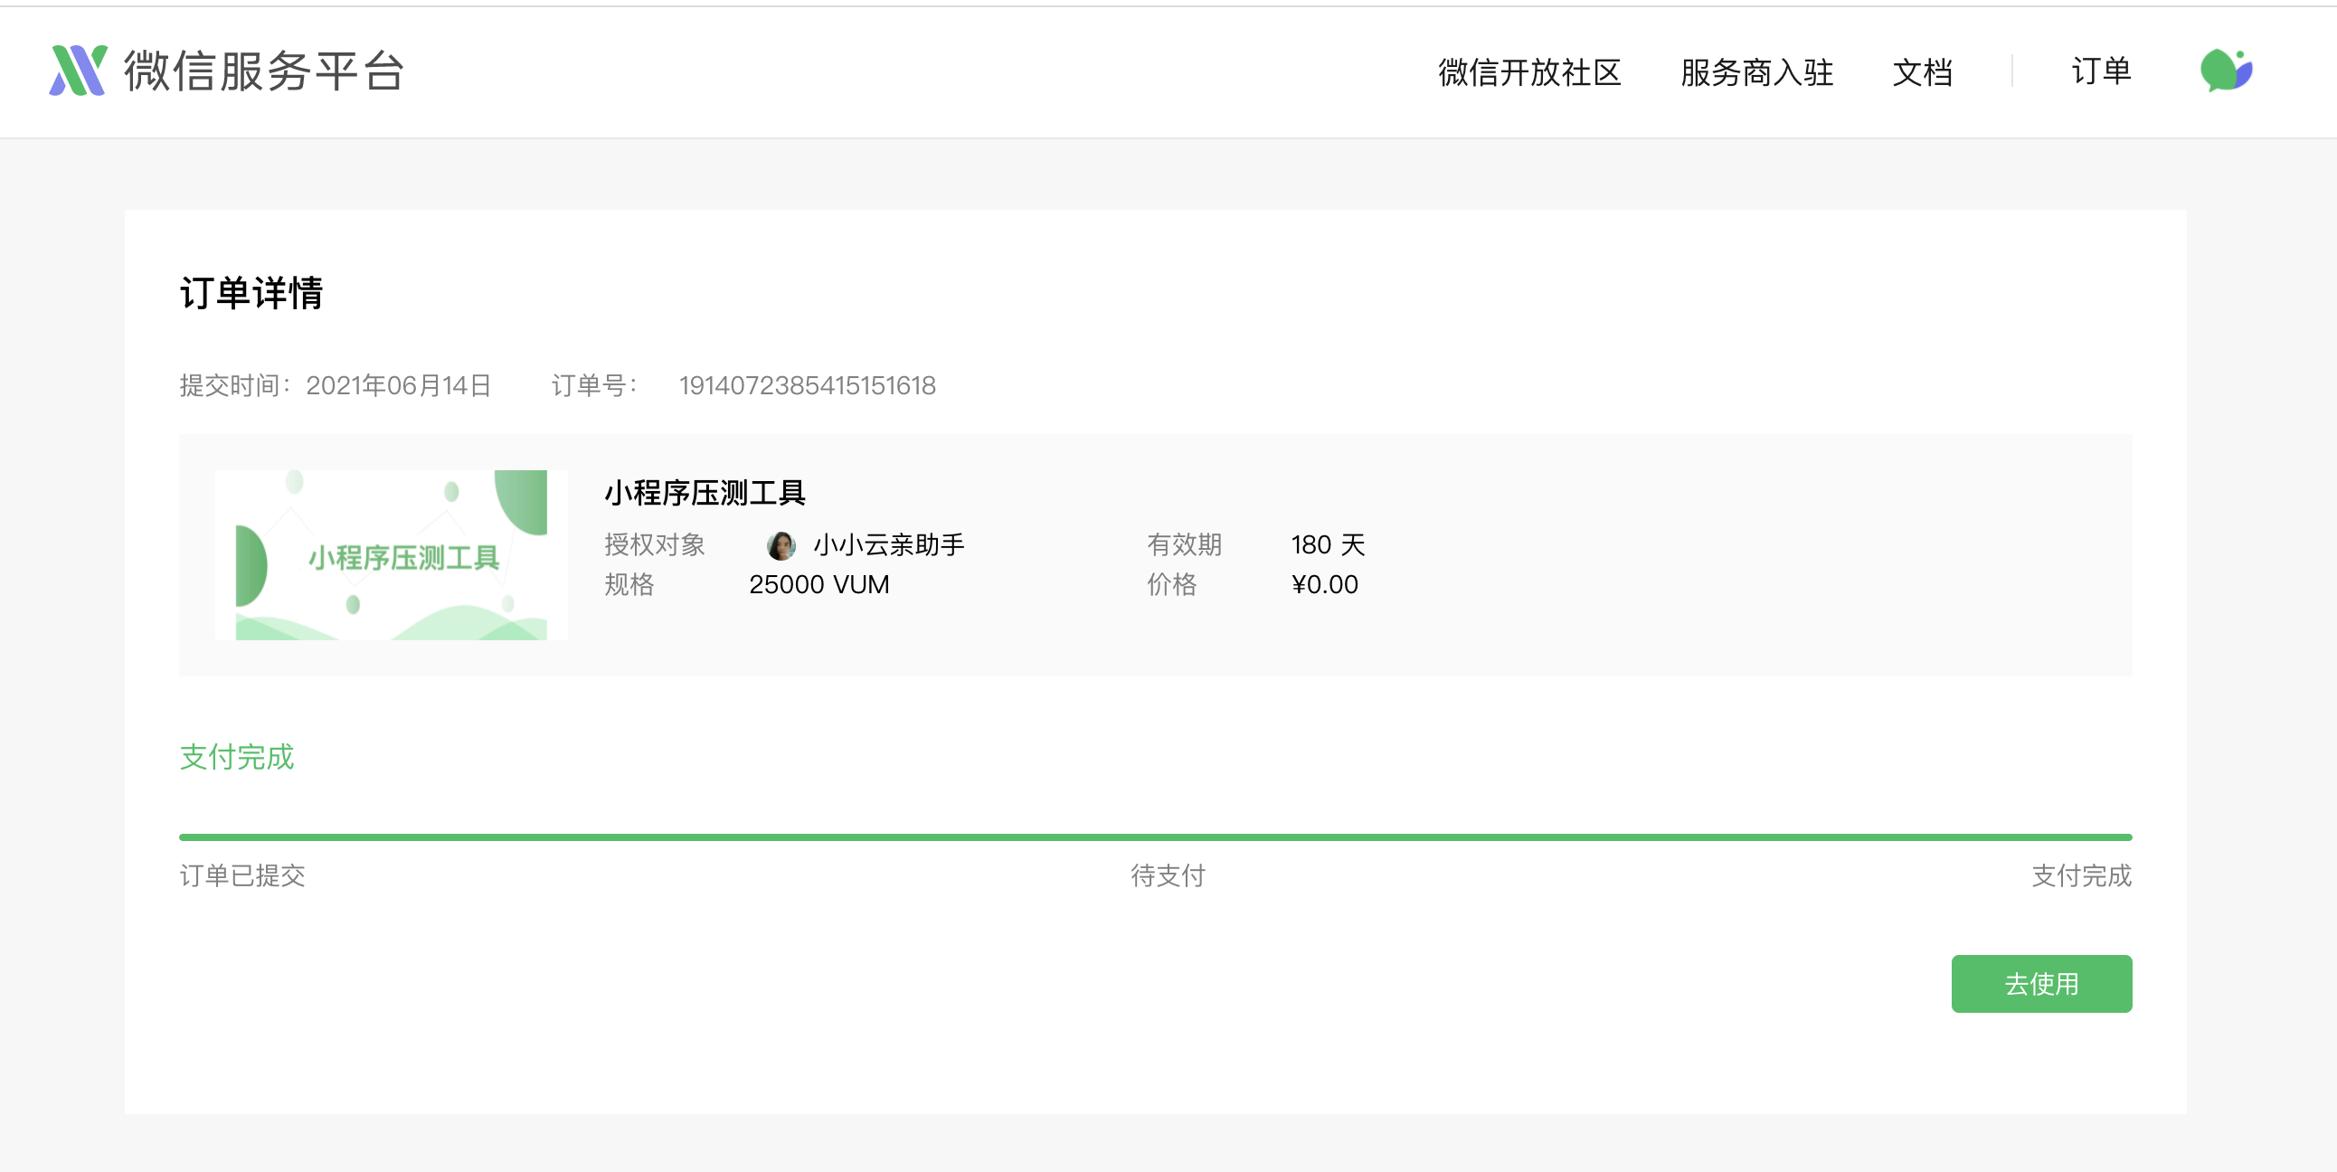Click the 规格 field label
This screenshot has width=2337, height=1172.
point(629,584)
